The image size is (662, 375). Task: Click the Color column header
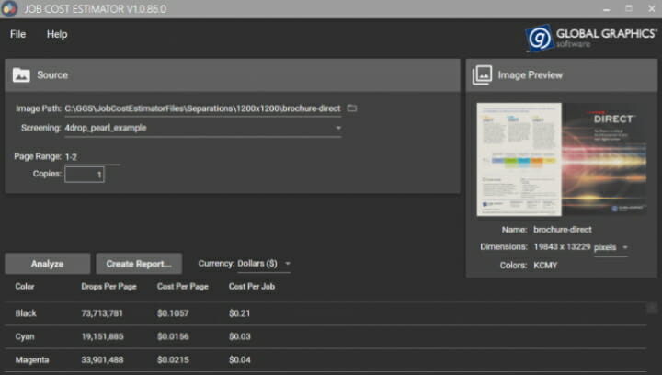coord(25,287)
